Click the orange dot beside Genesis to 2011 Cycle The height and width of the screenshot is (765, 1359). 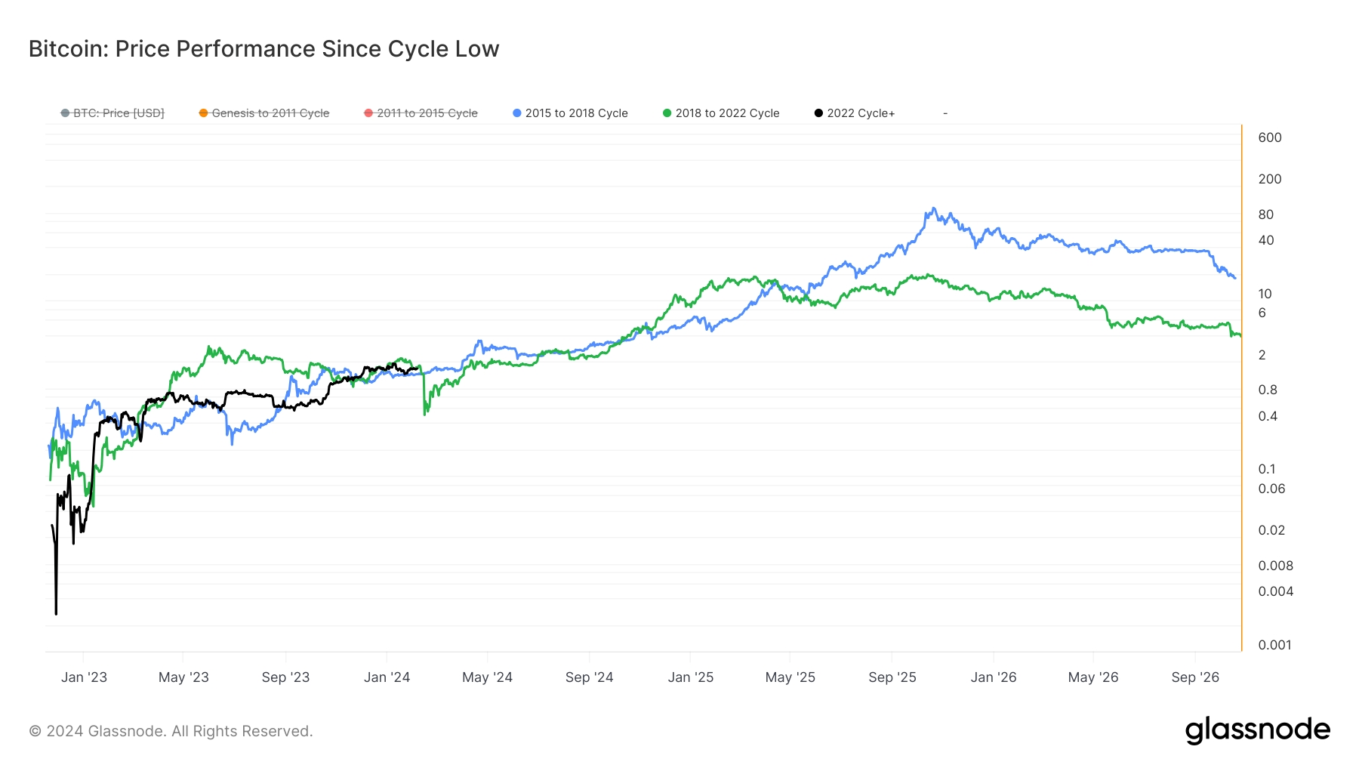pos(203,113)
